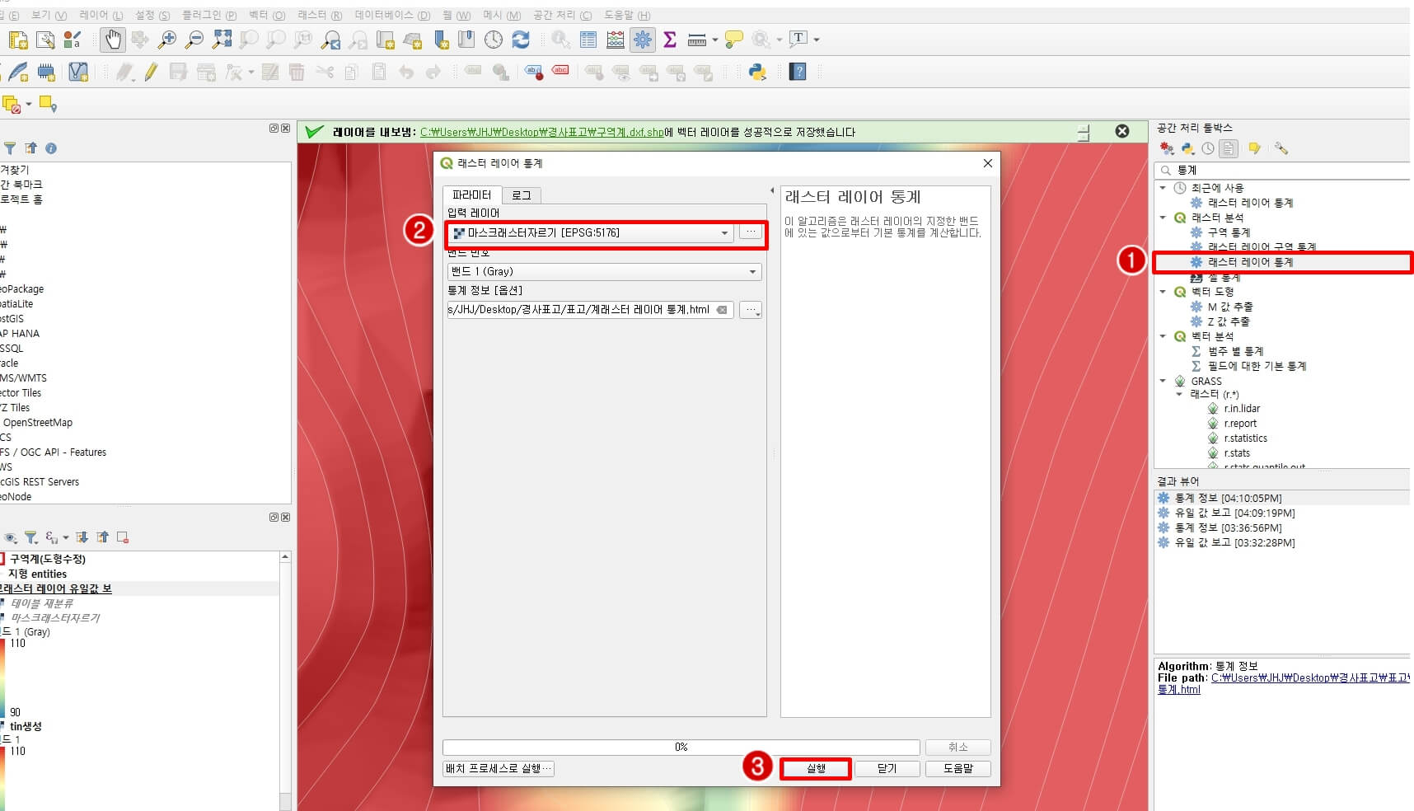
Task: Click the 통계 정보 output path field
Action: coord(590,310)
